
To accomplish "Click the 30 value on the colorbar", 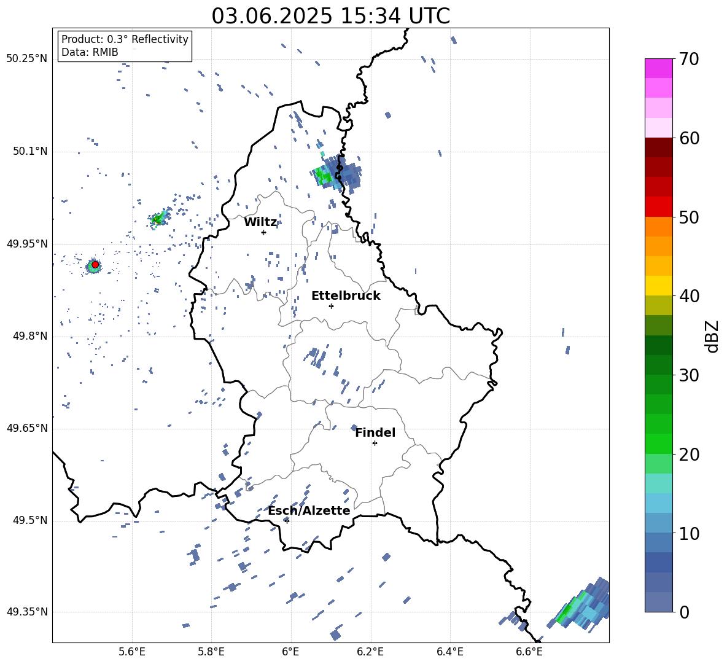I will pos(689,375).
